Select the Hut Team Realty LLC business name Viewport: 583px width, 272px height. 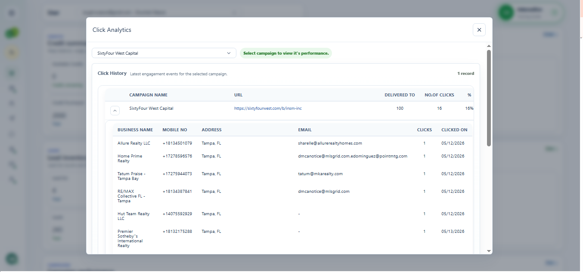click(x=133, y=216)
